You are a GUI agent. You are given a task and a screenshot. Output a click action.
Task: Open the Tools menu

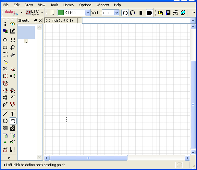pos(54,5)
